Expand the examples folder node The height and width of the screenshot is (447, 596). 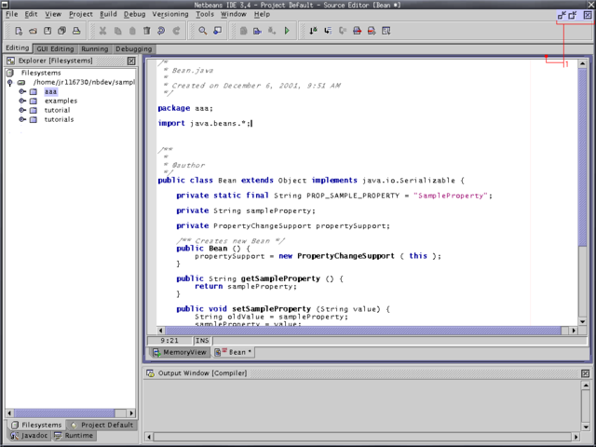click(22, 101)
